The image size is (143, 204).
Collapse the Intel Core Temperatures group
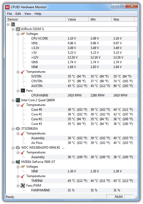[18, 105]
